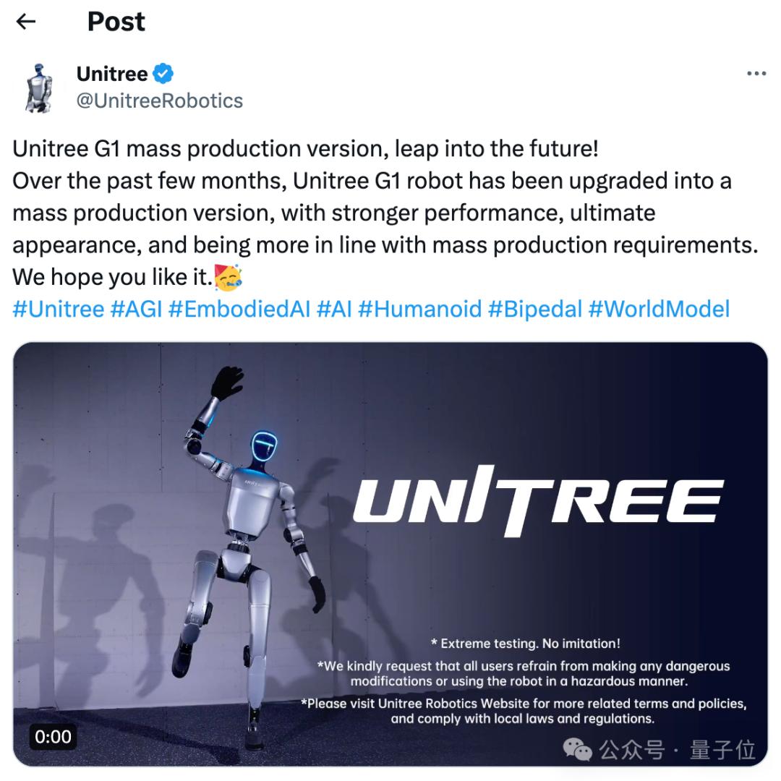Click the UNITREE logo in video

click(x=538, y=500)
